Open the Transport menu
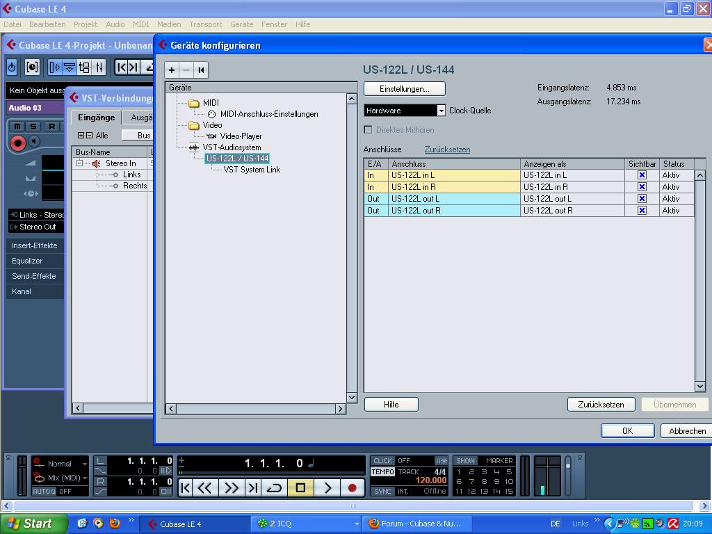The height and width of the screenshot is (534, 712). [x=205, y=24]
